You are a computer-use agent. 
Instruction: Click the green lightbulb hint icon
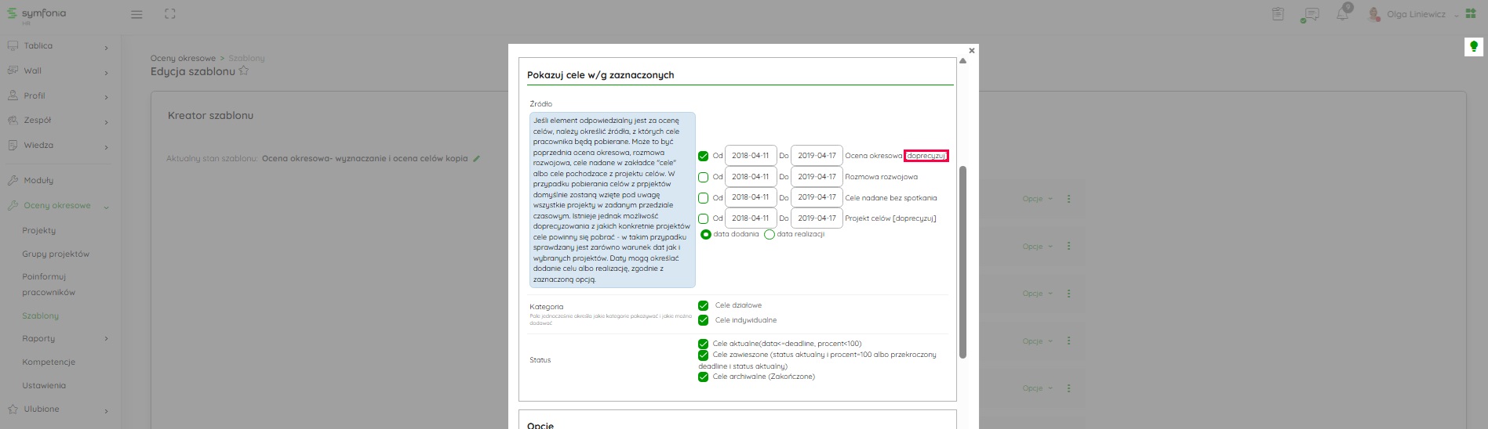pos(1473,47)
